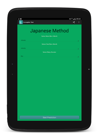This screenshot has height=139, width=100.
Task: Open the Mom Born Month dropdown
Action: pyautogui.click(x=50, y=40)
